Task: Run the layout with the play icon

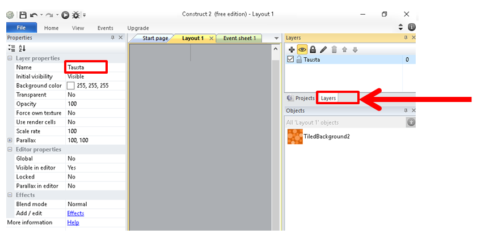Action: 65,14
